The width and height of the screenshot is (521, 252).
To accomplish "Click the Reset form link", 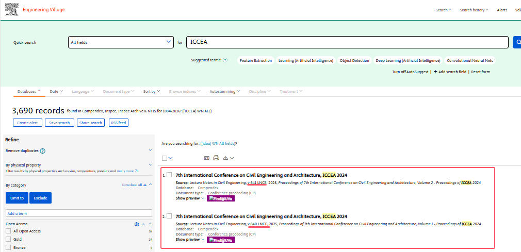I will pyautogui.click(x=480, y=72).
